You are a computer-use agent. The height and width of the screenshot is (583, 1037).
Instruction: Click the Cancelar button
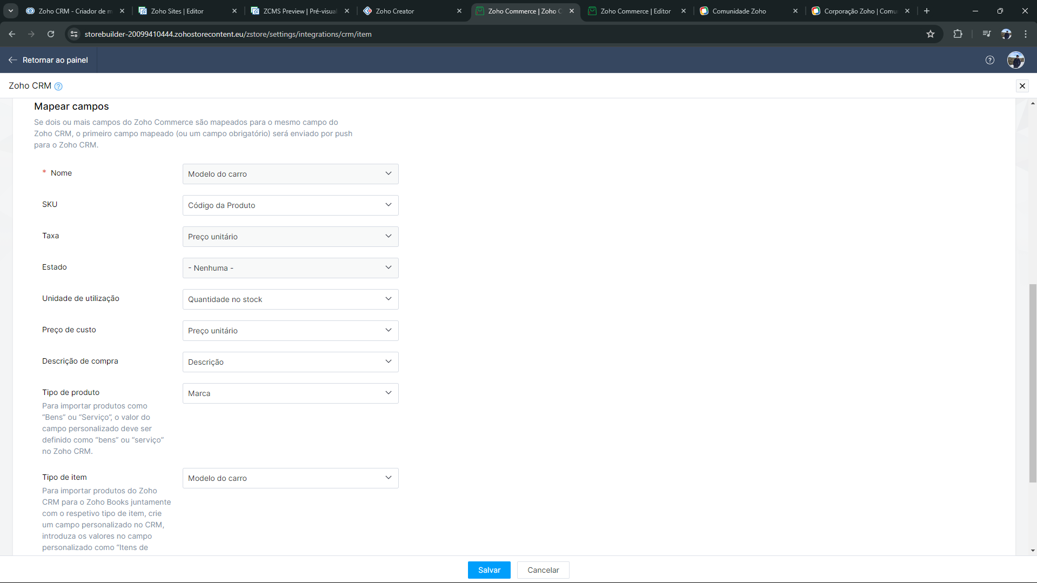[543, 570]
